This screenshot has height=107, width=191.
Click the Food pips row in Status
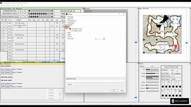153,73
